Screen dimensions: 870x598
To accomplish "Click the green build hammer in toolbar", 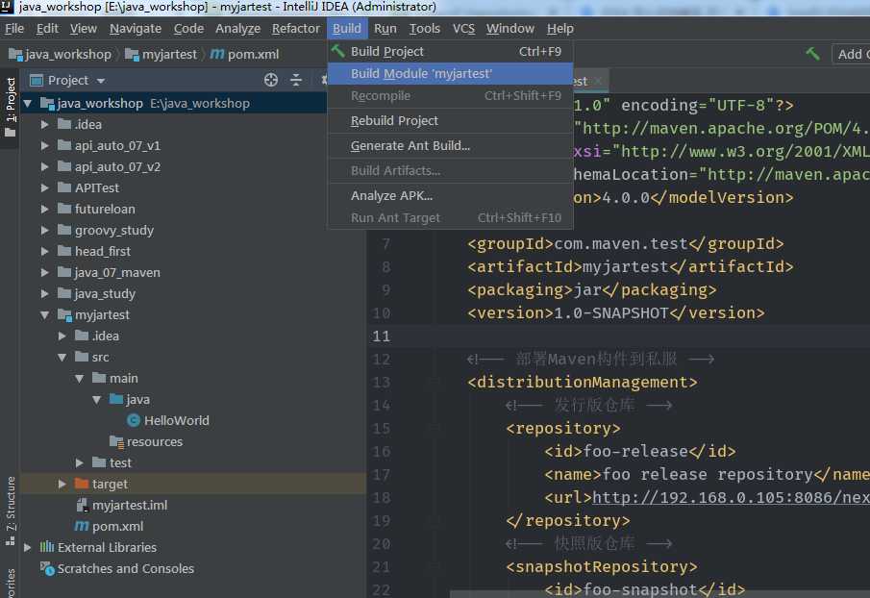I will 813,54.
